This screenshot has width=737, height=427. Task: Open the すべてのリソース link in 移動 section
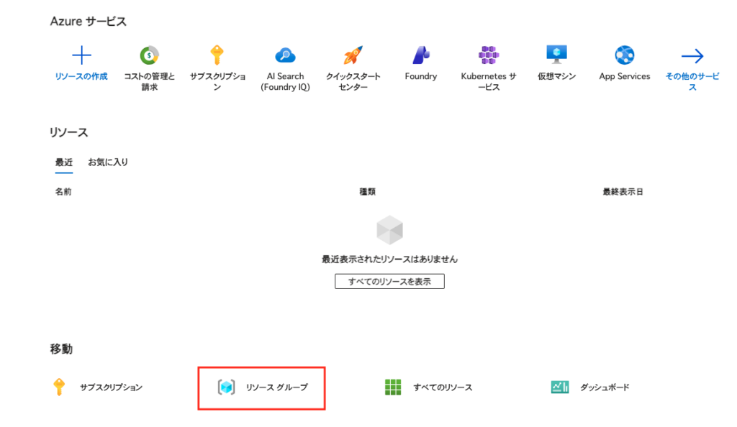[x=443, y=387]
